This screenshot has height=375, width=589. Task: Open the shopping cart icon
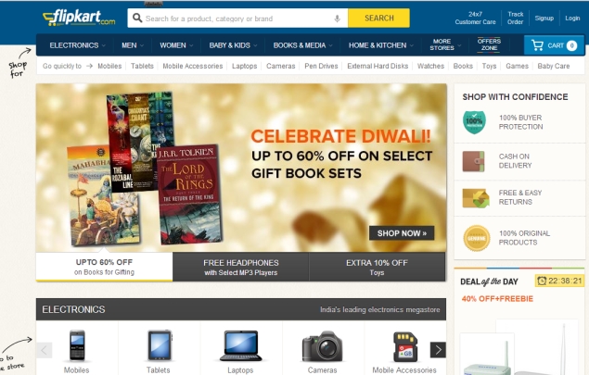click(x=538, y=45)
